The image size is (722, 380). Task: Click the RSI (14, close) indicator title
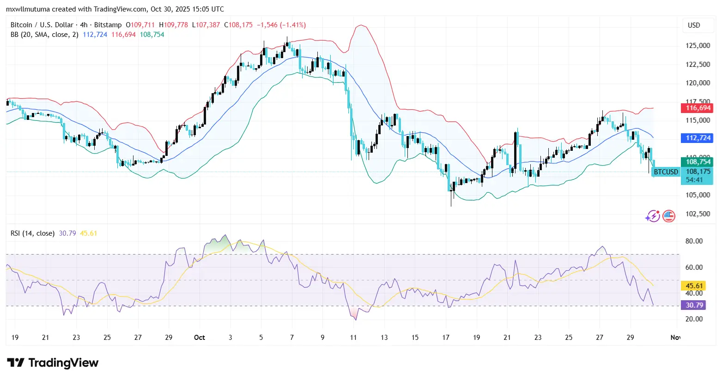point(32,233)
